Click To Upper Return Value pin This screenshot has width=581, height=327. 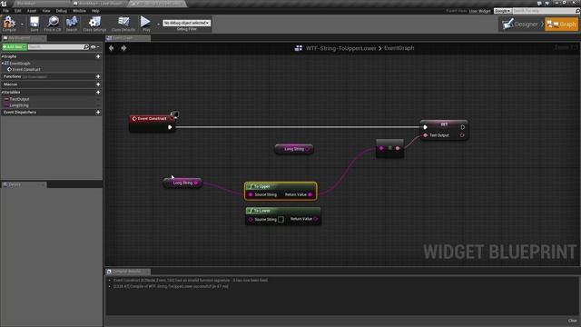tap(310, 194)
